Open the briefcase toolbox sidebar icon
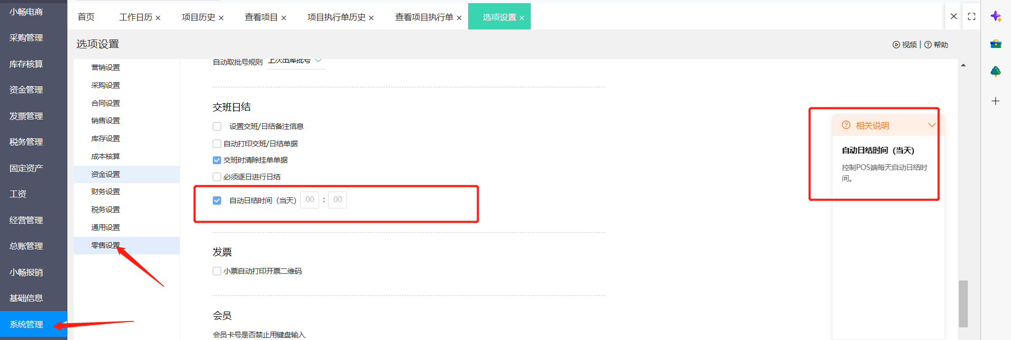The width and height of the screenshot is (1011, 340). pos(995,44)
